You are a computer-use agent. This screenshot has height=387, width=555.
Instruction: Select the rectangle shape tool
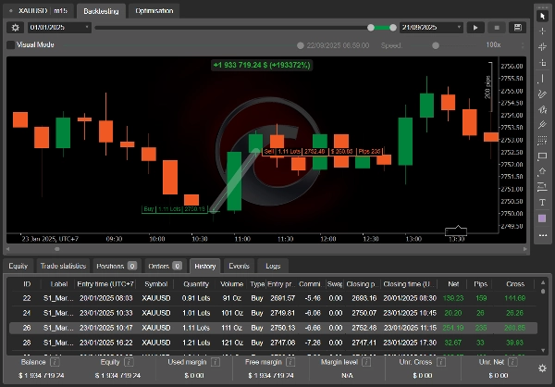[542, 156]
